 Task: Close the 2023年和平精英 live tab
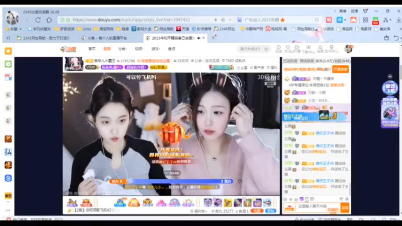204,38
